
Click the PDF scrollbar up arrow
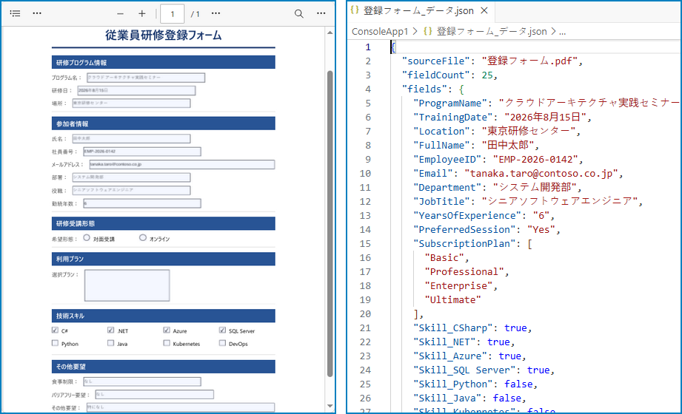pos(330,33)
